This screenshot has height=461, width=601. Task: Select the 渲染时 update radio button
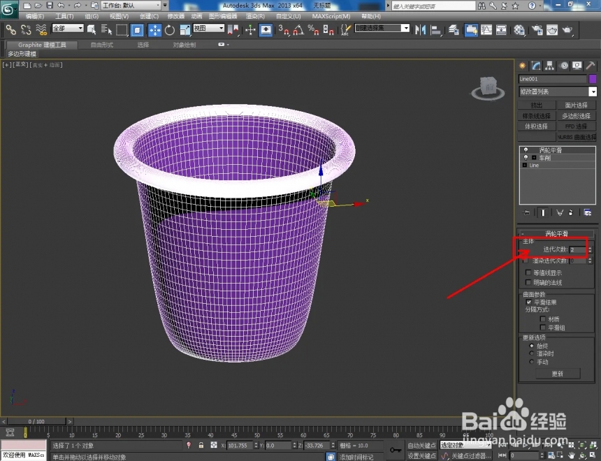[x=531, y=353]
